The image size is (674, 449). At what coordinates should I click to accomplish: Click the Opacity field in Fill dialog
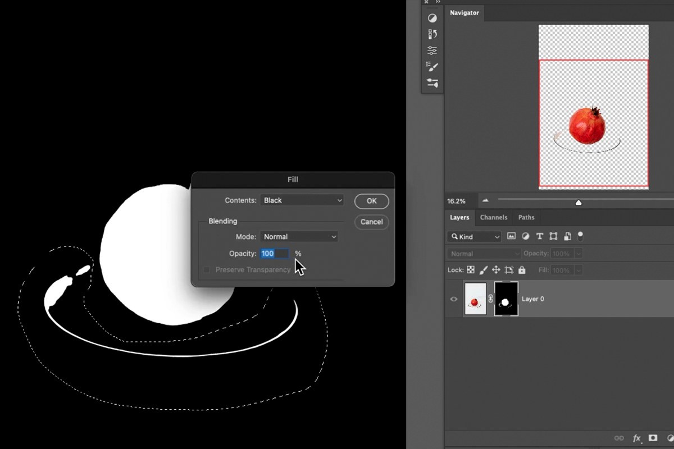[x=275, y=254]
